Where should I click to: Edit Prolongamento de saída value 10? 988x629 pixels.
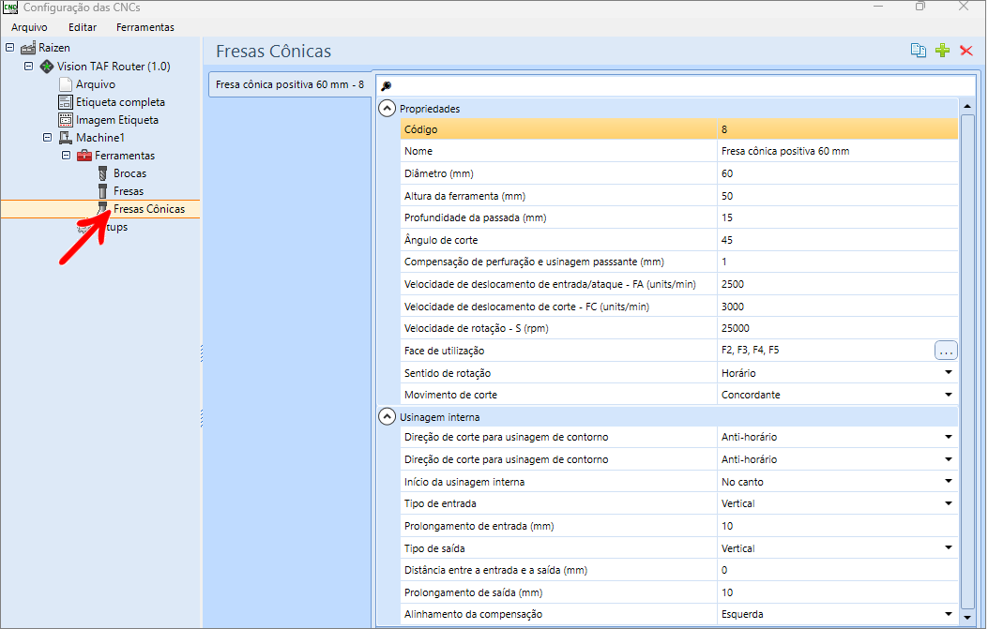(x=837, y=592)
